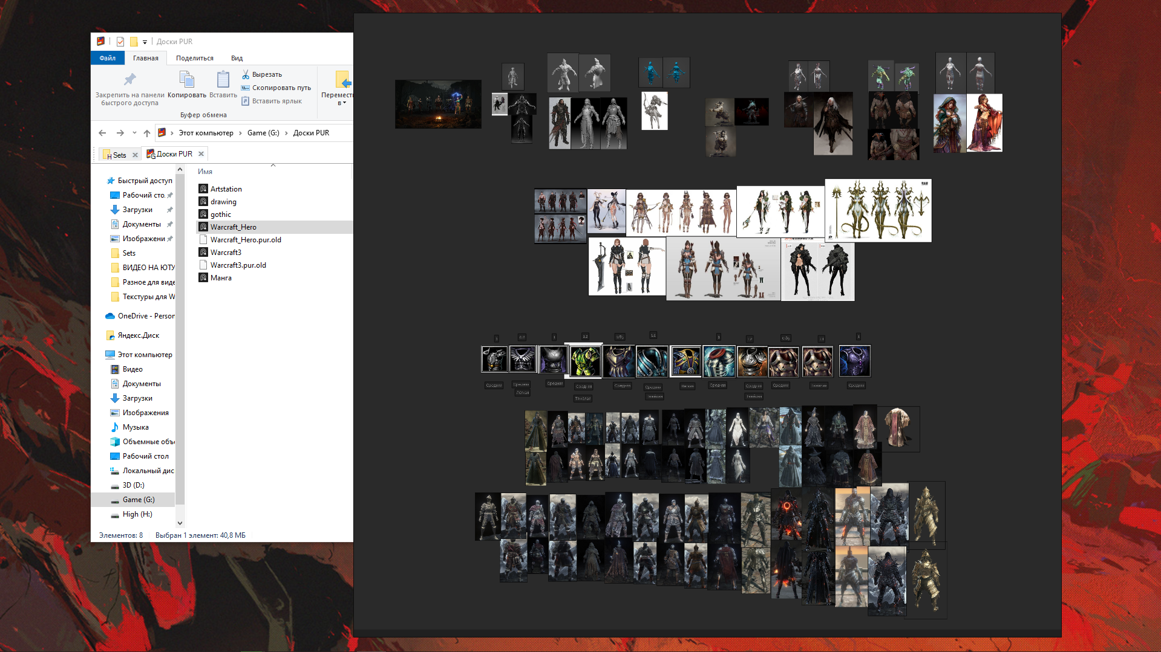Select the Манга file icon
This screenshot has width=1161, height=652.
point(203,278)
